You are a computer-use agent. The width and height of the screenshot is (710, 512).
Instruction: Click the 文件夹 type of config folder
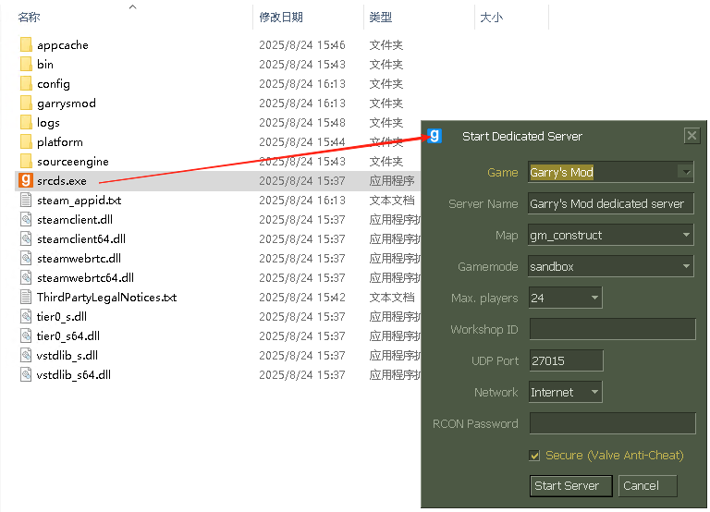point(386,84)
